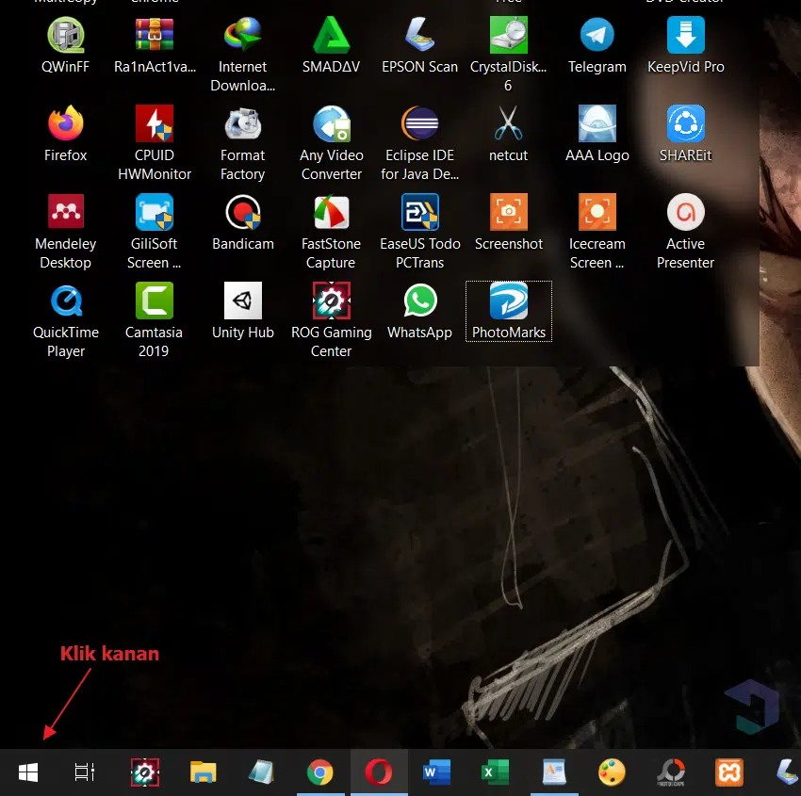The image size is (801, 796).
Task: Open Microsoft Word from the taskbar
Action: pyautogui.click(x=436, y=773)
